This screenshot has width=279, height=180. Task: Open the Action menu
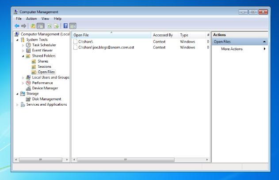click(x=31, y=18)
